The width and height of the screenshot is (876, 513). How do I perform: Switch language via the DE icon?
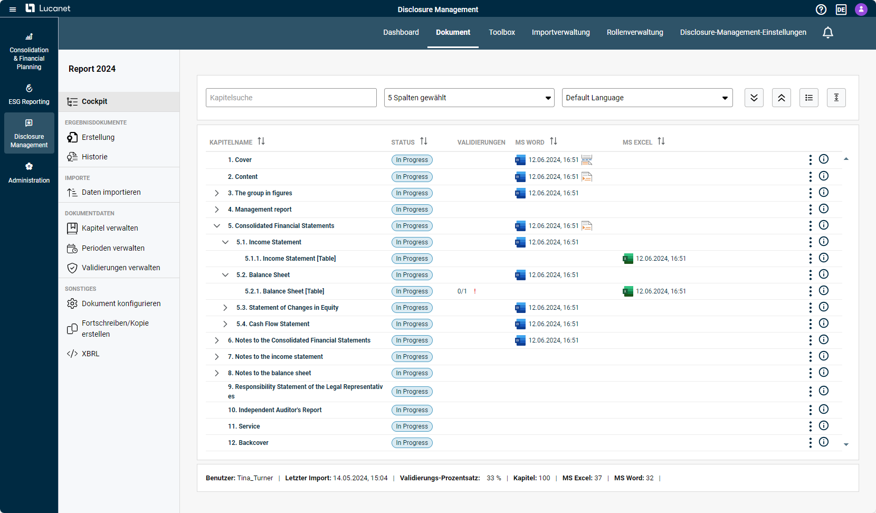point(841,9)
